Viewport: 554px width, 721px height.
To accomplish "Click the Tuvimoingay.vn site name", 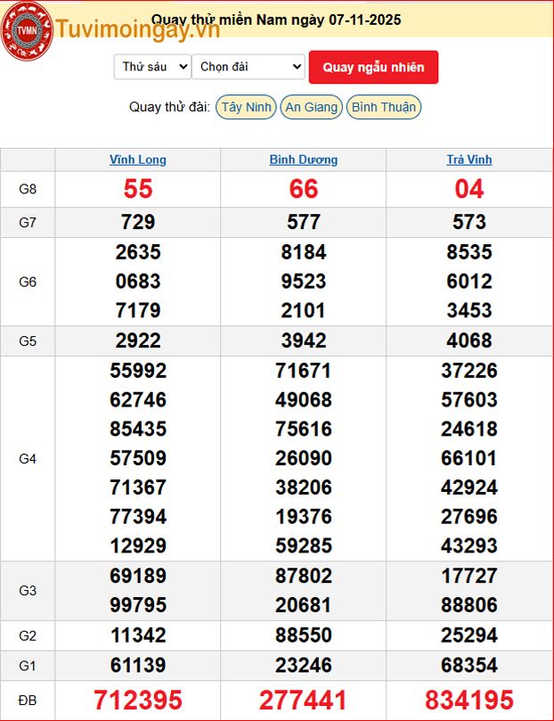I will pyautogui.click(x=137, y=30).
